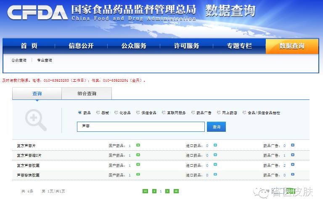Screen dimensions: 323x208
Task: Open 进口药品 details for 复方芦荟胶囊
Action: (215, 165)
